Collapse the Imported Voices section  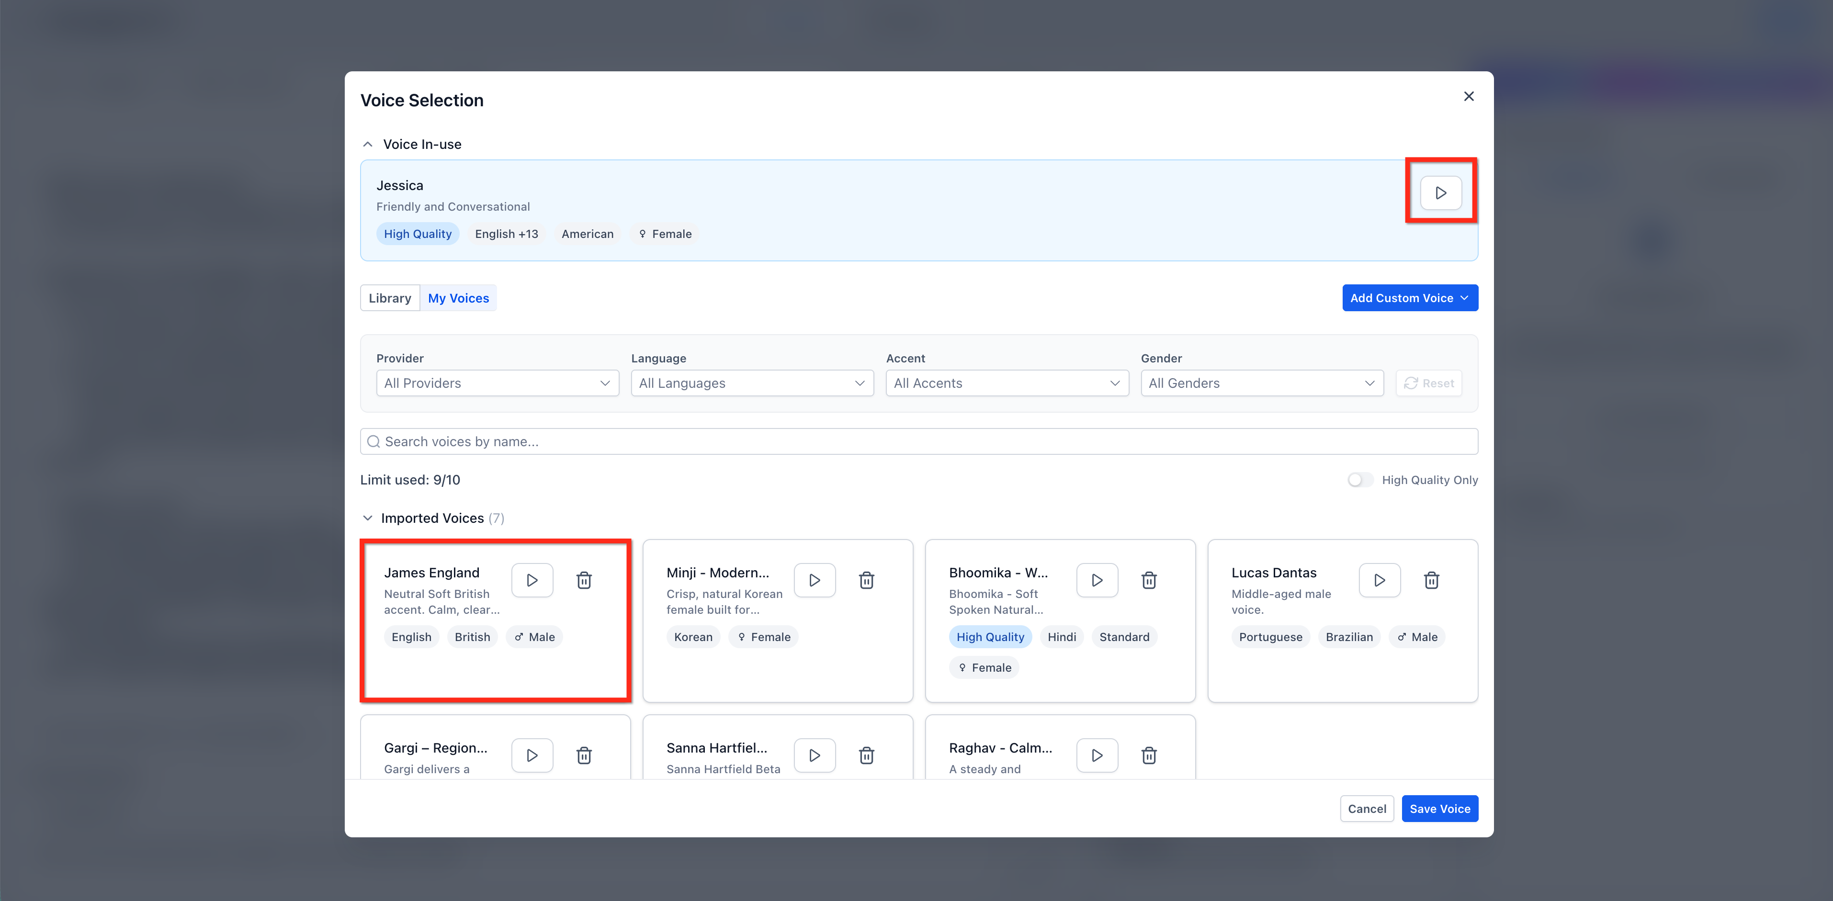click(x=368, y=518)
